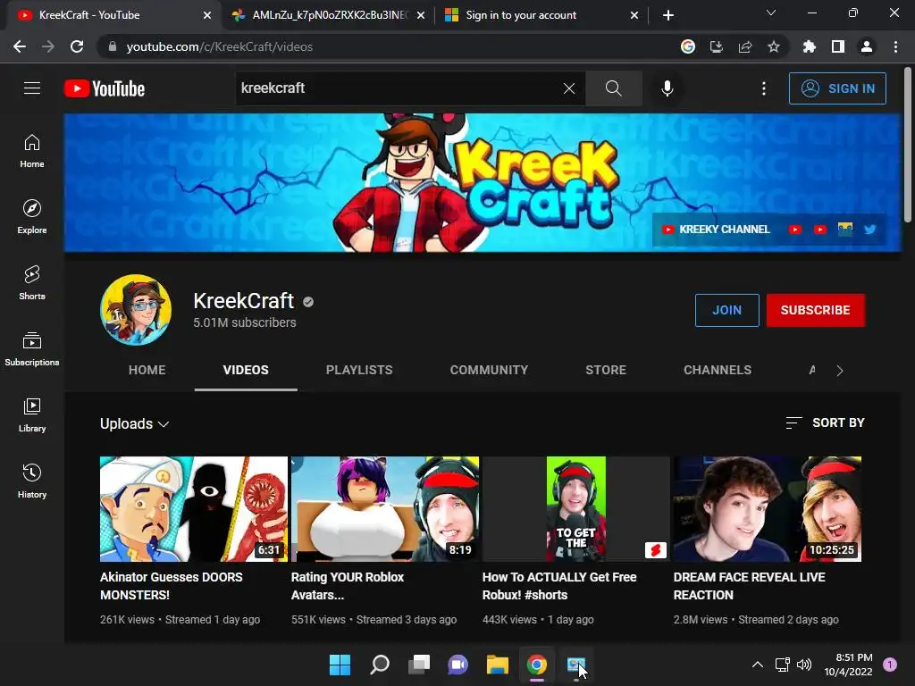The image size is (915, 686).
Task: Open File Explorer from the taskbar
Action: 497,665
